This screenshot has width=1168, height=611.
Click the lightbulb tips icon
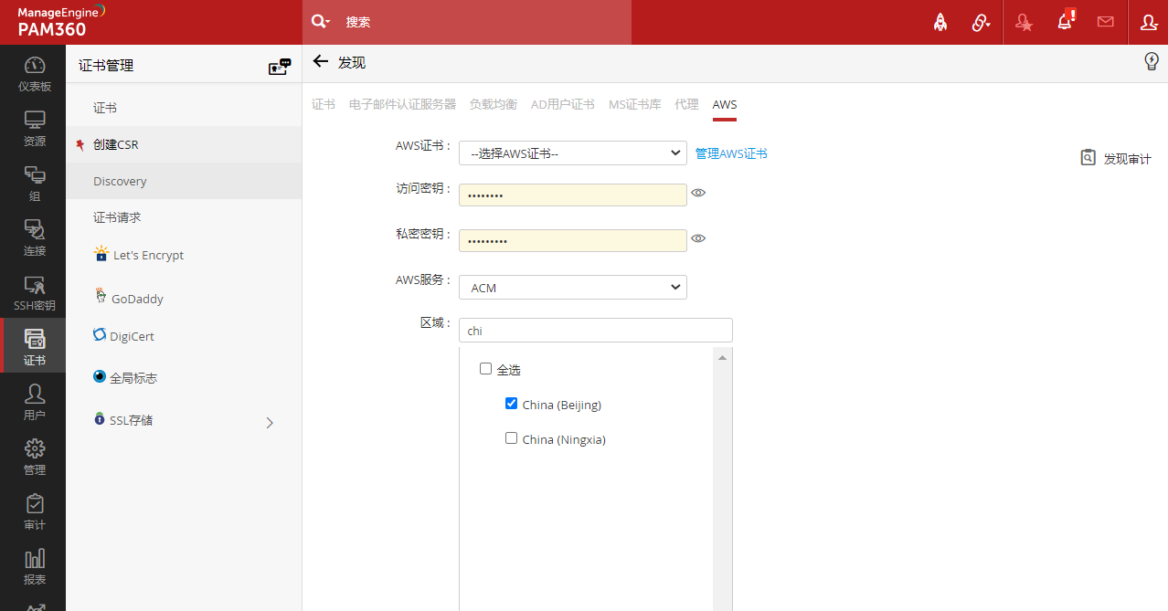(1152, 61)
